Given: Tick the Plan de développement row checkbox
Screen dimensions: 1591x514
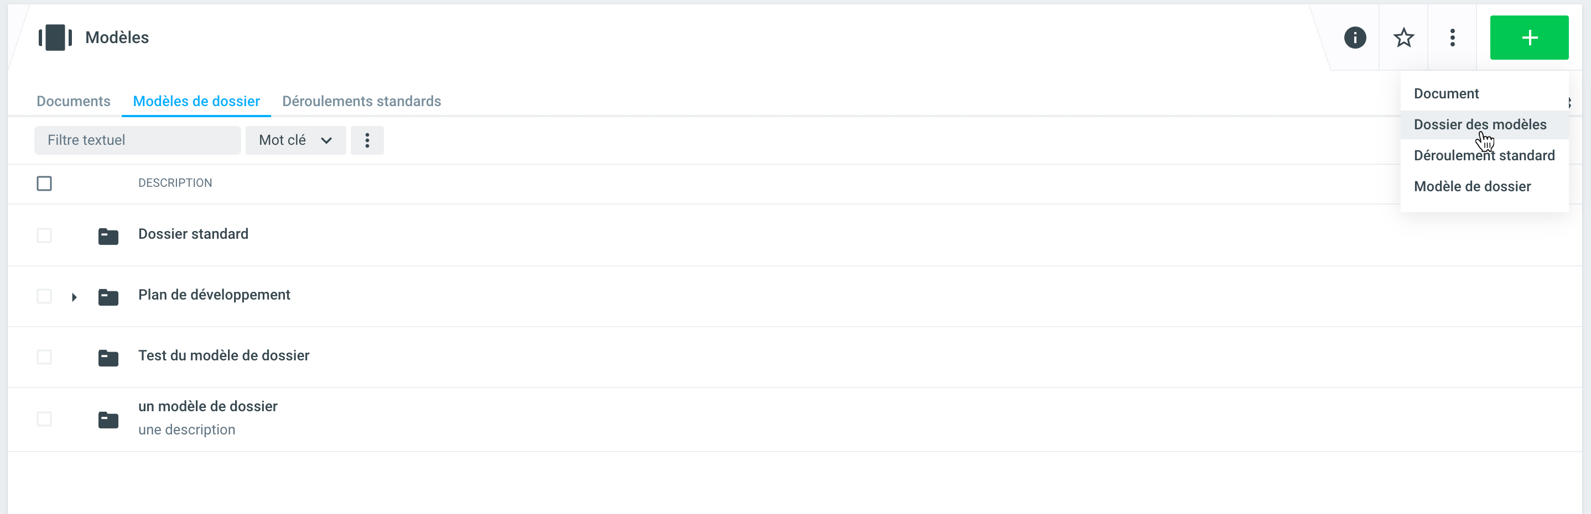Looking at the screenshot, I should click(44, 296).
